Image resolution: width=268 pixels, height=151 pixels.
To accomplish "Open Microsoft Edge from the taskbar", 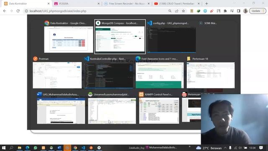I will 27,148.
